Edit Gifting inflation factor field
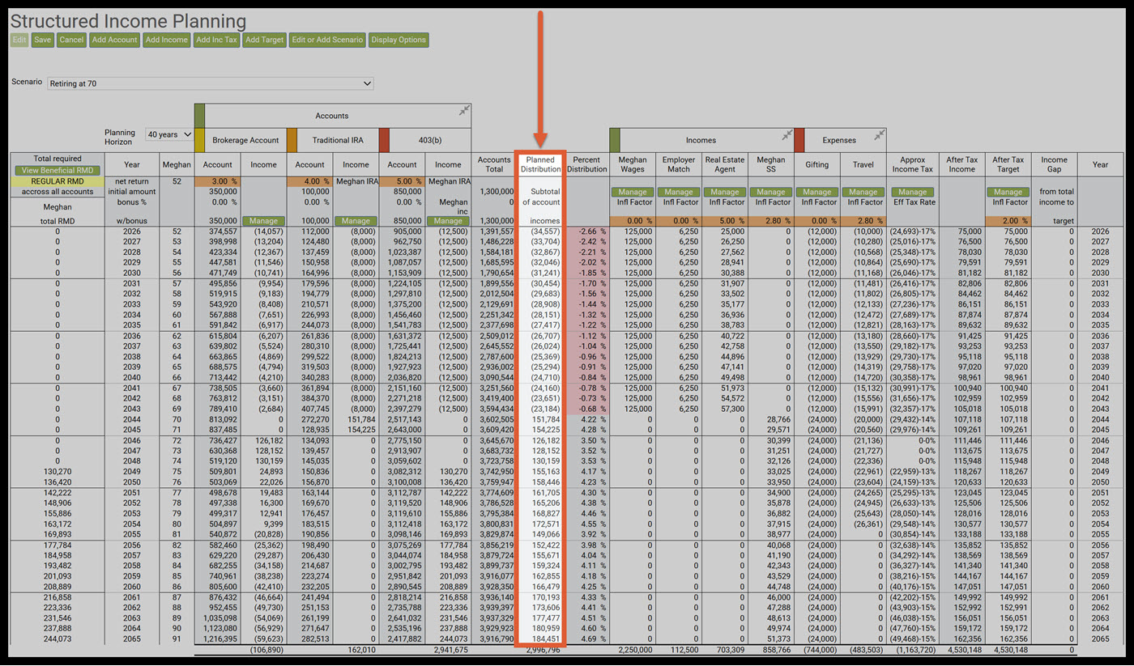This screenshot has width=1134, height=666. tap(817, 221)
